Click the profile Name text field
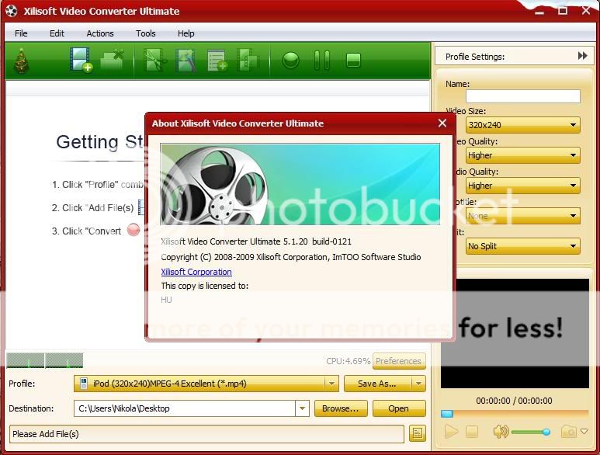This screenshot has width=600, height=455. [522, 96]
